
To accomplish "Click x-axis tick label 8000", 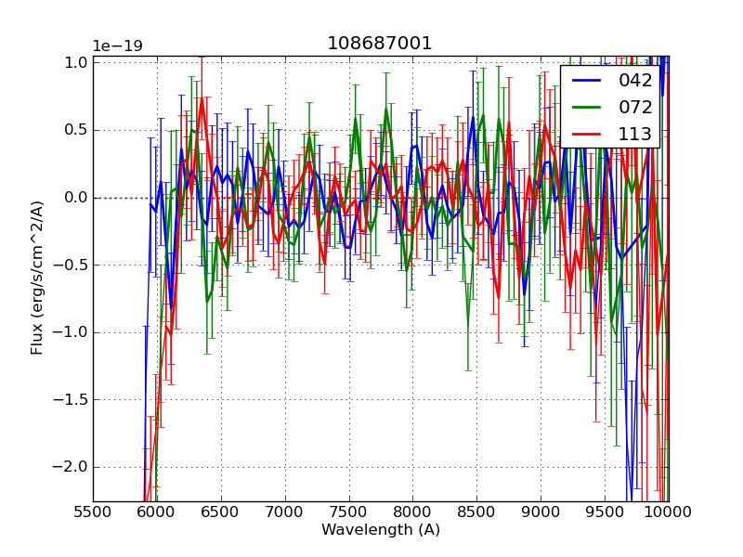I will [x=413, y=511].
